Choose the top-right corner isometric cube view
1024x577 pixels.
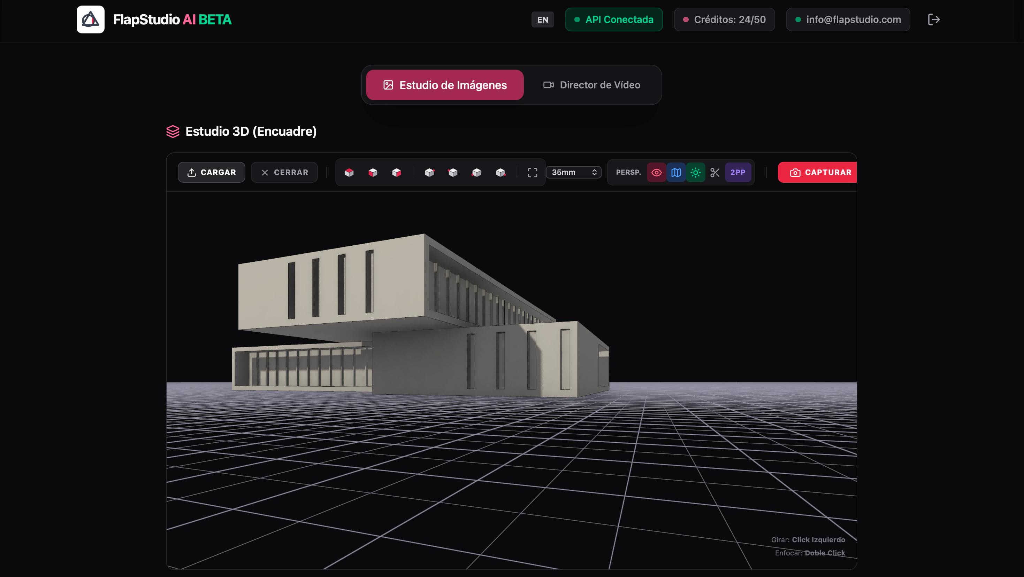point(429,173)
